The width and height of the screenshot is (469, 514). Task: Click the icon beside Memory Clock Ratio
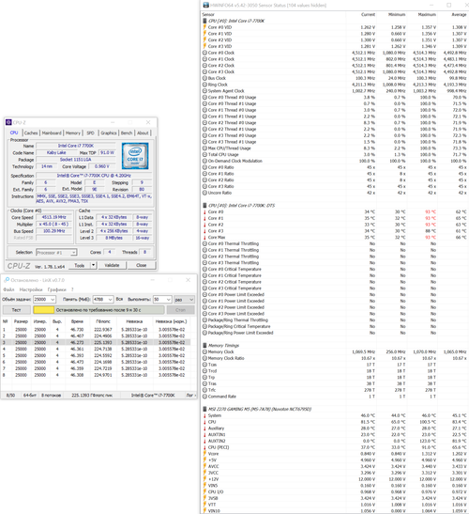pos(204,358)
